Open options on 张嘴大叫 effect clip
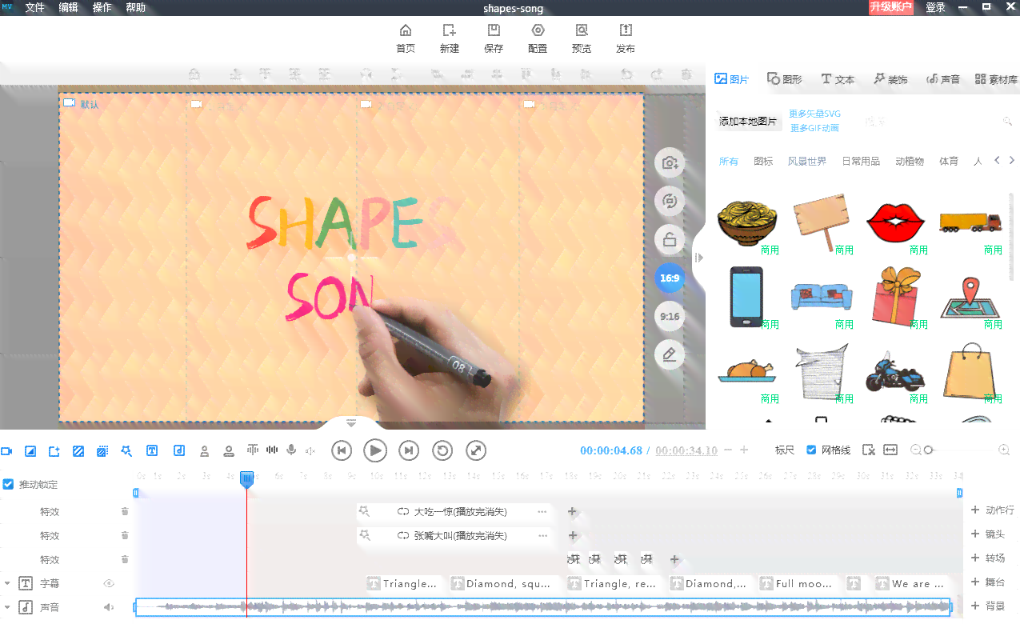Image resolution: width=1020 pixels, height=624 pixels. [x=542, y=536]
